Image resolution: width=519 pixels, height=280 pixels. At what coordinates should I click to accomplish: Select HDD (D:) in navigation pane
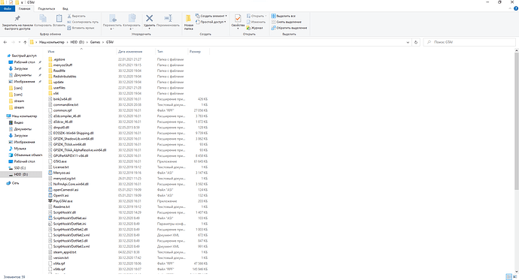tap(21, 174)
